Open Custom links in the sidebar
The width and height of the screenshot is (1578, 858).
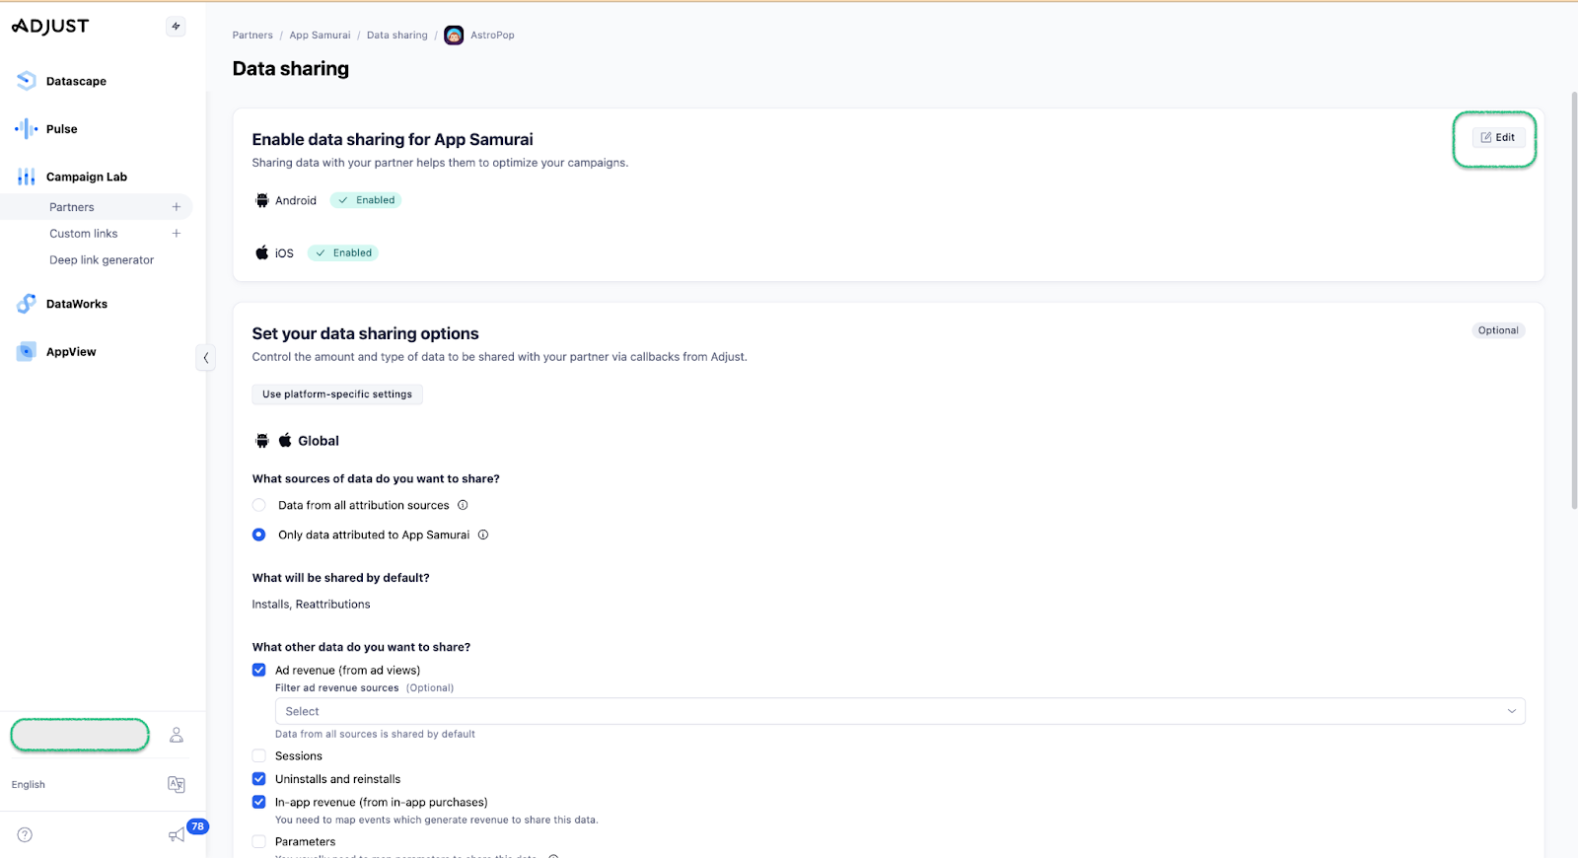[x=84, y=234]
